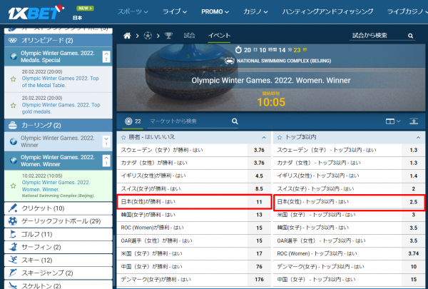Open クリケット (10) sport category
This screenshot has height=289, width=428.
pos(58,208)
